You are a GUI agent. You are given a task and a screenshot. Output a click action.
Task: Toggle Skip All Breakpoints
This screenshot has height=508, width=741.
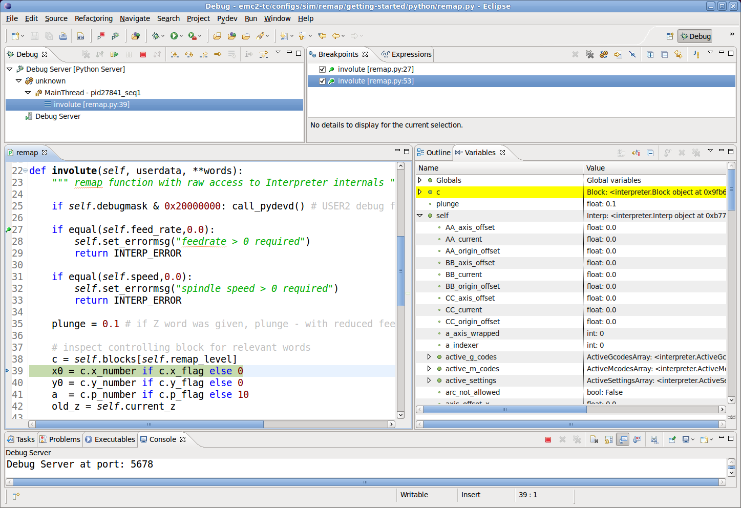coord(632,54)
